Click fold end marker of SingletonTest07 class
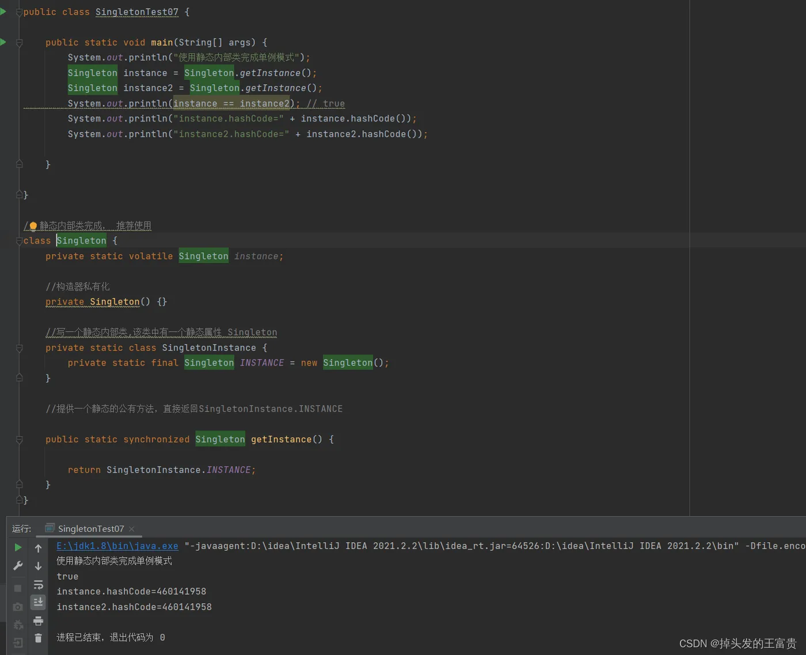The width and height of the screenshot is (806, 655). (x=19, y=195)
